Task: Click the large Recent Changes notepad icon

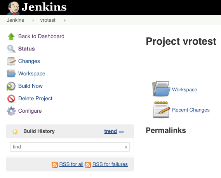Action: click(x=162, y=110)
